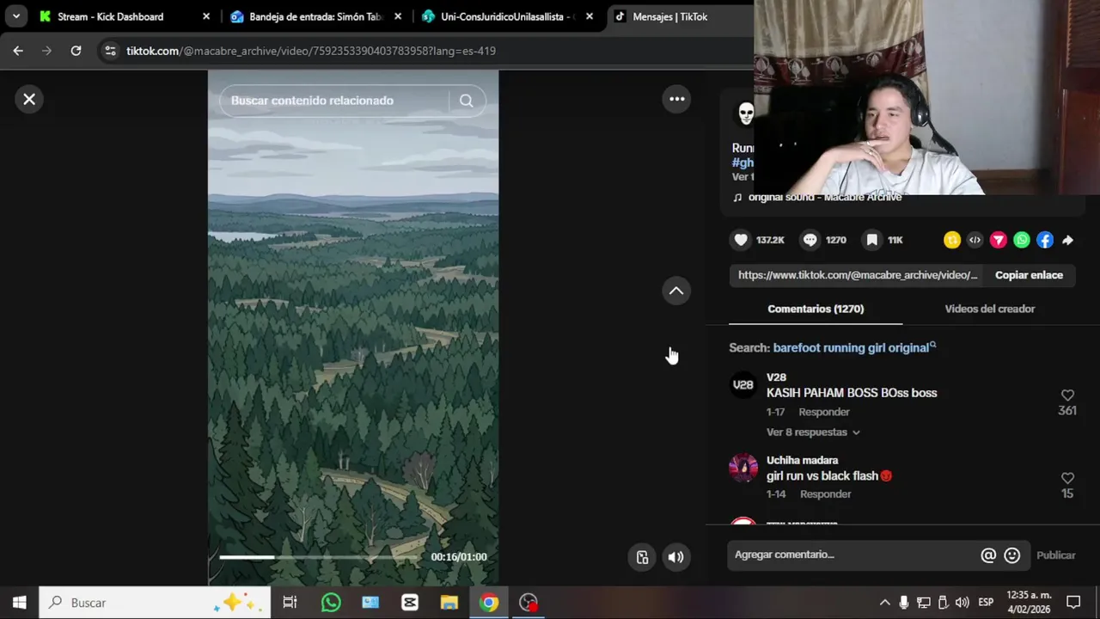1100x619 pixels.
Task: Open CapCut from the taskbar
Action: [x=410, y=603]
